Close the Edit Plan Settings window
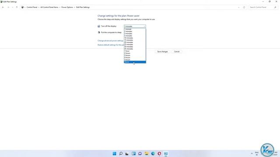 276,2
